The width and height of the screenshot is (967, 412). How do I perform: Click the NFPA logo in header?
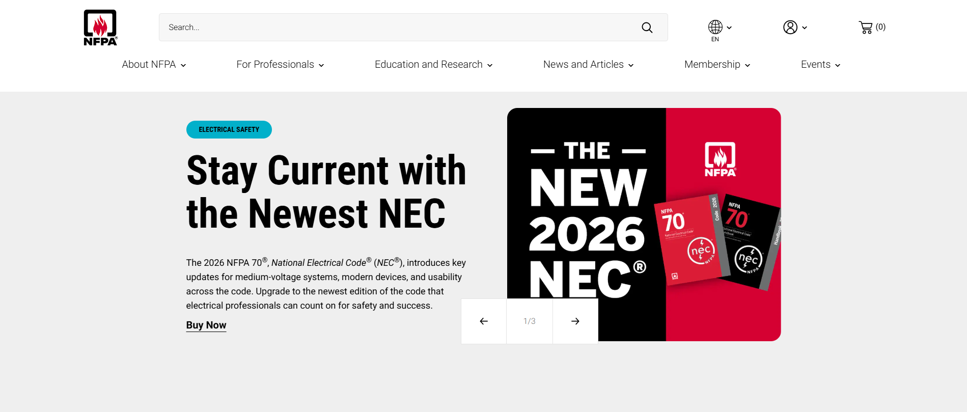(100, 28)
